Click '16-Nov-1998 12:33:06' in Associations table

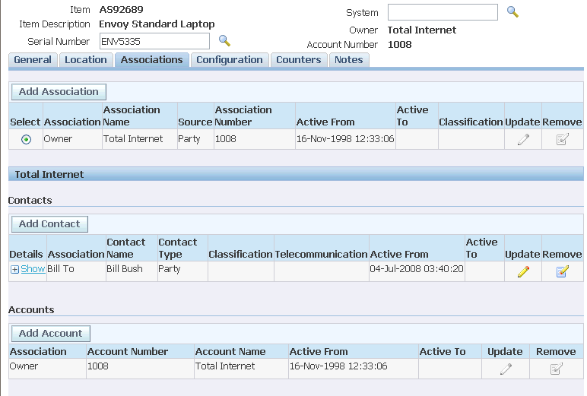click(345, 139)
